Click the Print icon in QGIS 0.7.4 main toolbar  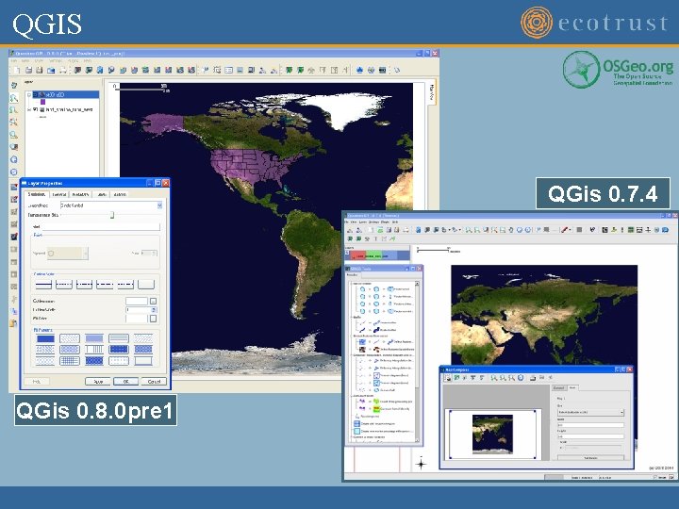click(406, 230)
